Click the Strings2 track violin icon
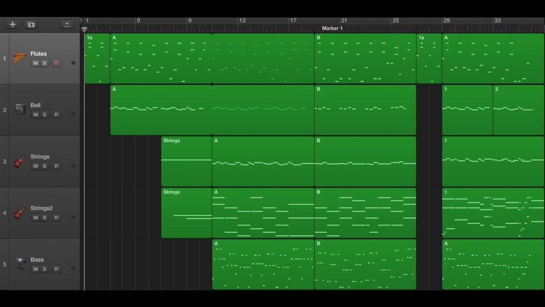 click(19, 213)
